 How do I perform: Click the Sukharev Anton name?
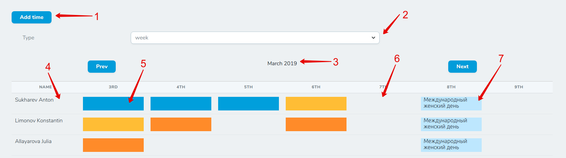(34, 100)
